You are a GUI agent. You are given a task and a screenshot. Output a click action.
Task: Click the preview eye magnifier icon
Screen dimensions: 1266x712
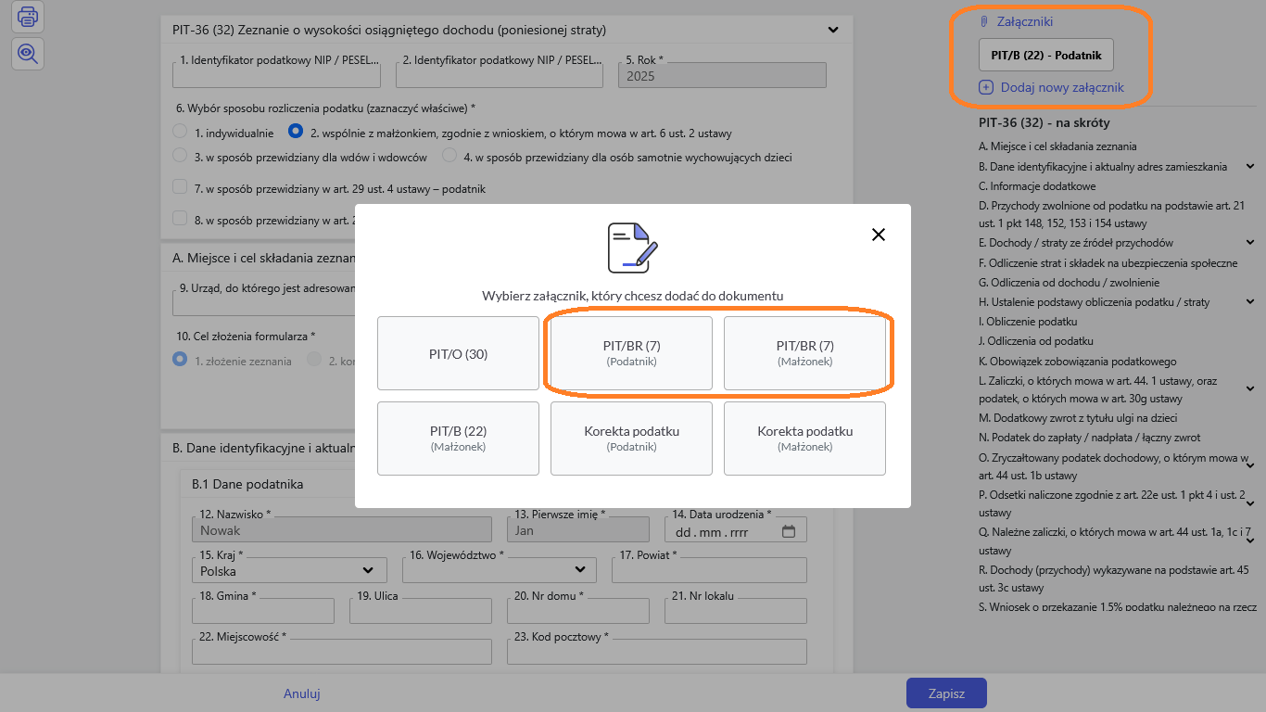pyautogui.click(x=28, y=55)
